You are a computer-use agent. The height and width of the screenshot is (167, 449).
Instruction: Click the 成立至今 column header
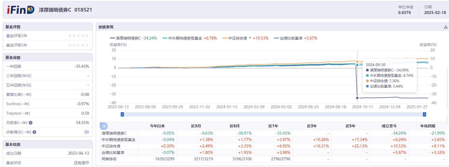(x=389, y=126)
